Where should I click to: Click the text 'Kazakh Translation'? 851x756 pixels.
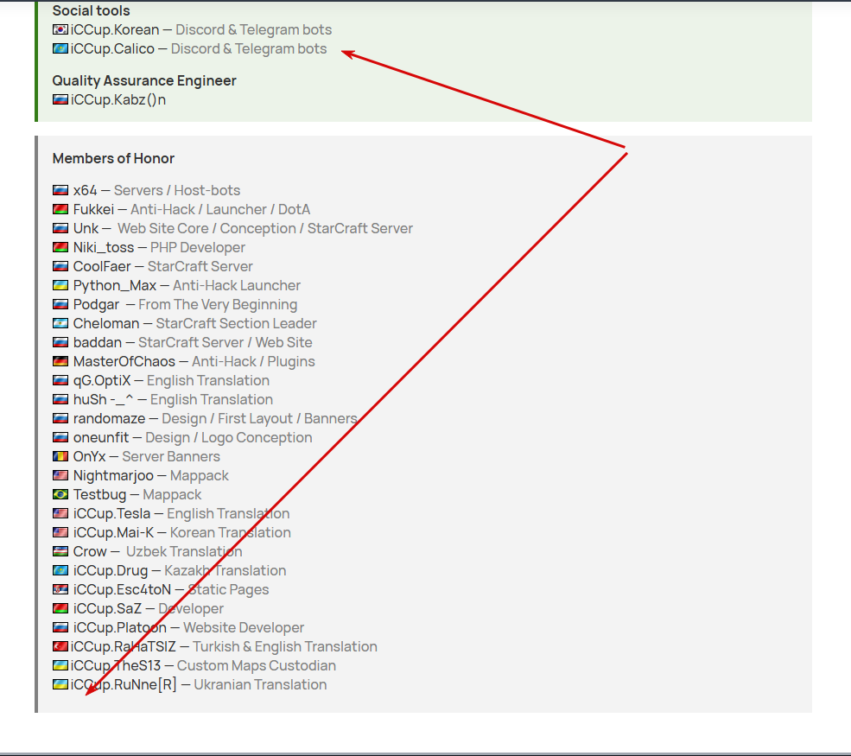pos(225,570)
